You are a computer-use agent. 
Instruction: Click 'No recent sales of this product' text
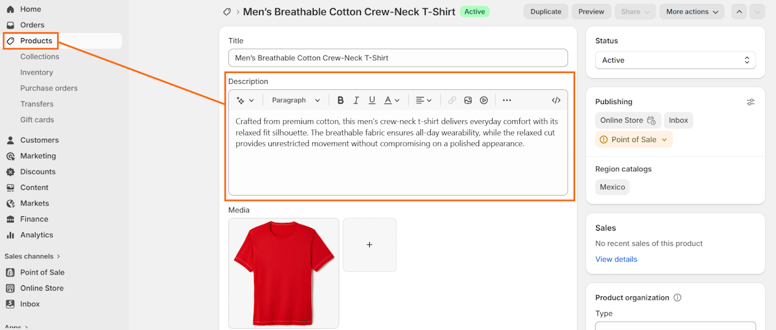[649, 243]
